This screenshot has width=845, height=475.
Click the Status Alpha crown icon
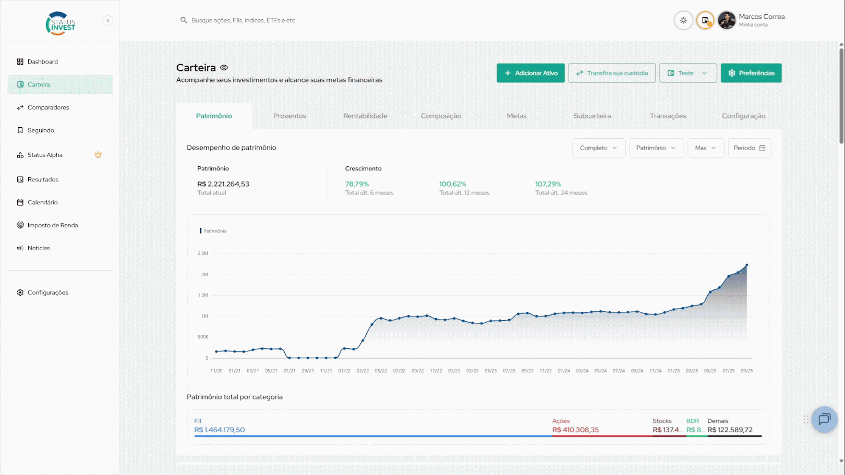tap(98, 155)
